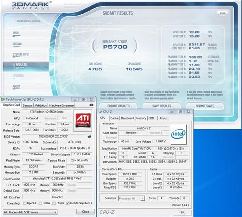242x217 pixels.
Task: Click the GPU name field ATI Radeon HD 5500 Series
Action: click(46, 112)
